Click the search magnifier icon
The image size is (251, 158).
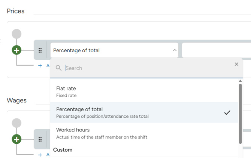tap(58, 68)
